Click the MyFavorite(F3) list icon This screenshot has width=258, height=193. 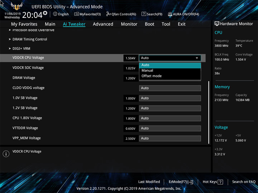point(76,14)
